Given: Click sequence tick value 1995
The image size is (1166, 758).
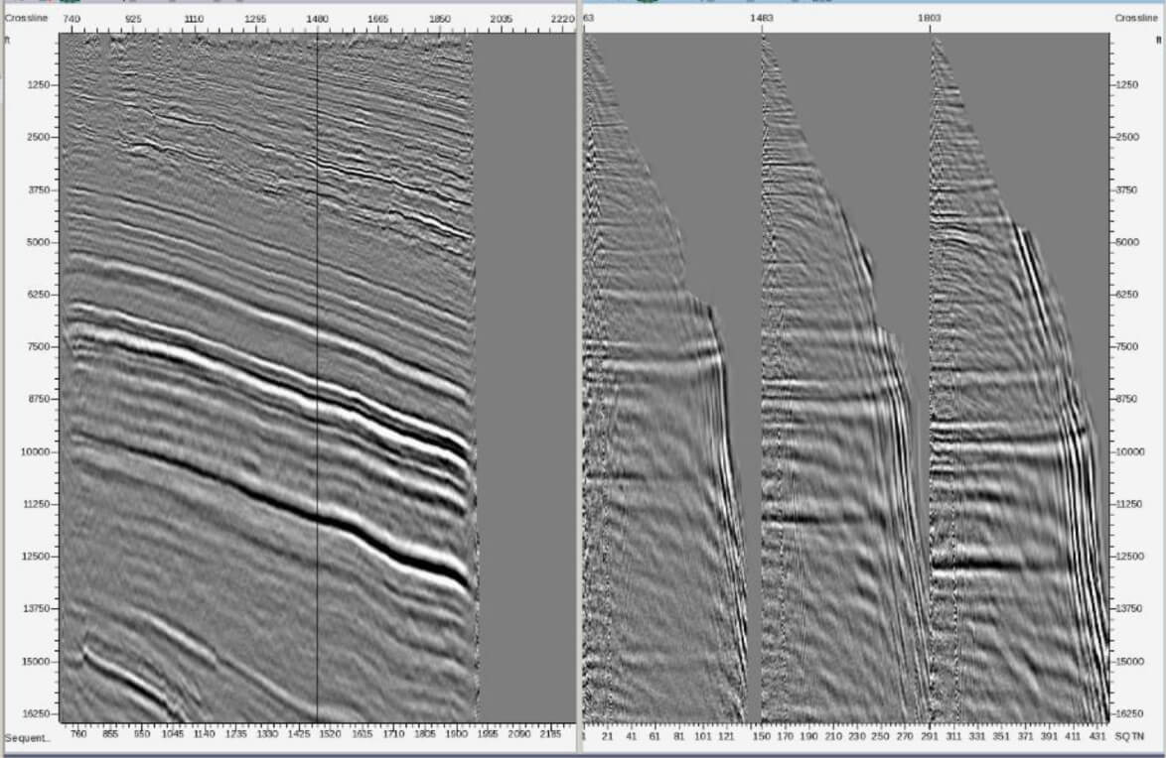Looking at the screenshot, I should pyautogui.click(x=488, y=734).
